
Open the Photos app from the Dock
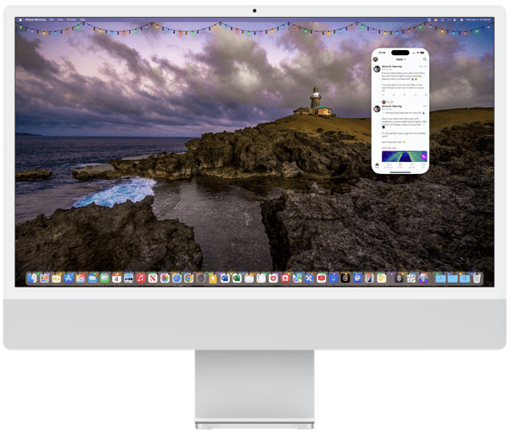pyautogui.click(x=165, y=278)
